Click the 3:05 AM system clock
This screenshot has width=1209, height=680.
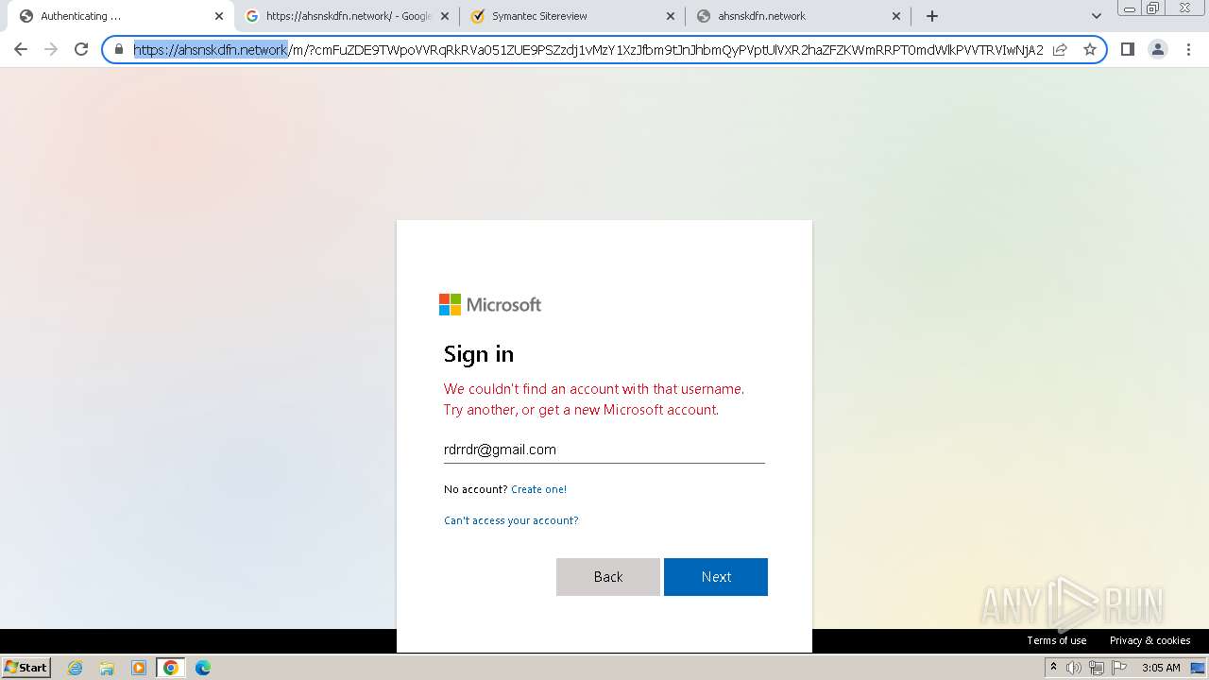[x=1161, y=668]
